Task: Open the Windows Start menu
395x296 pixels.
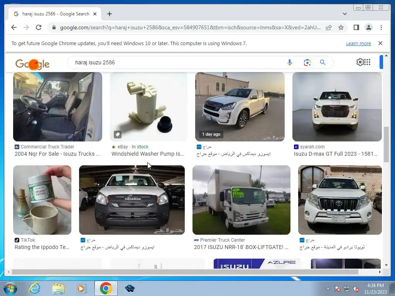Action: (x=10, y=288)
